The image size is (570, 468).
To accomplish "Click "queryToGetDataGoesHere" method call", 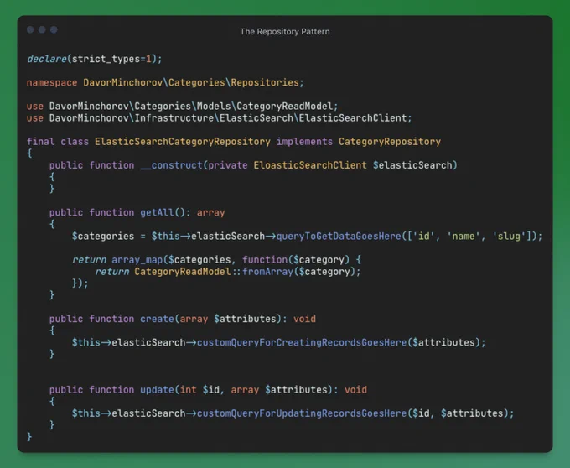I will [339, 237].
